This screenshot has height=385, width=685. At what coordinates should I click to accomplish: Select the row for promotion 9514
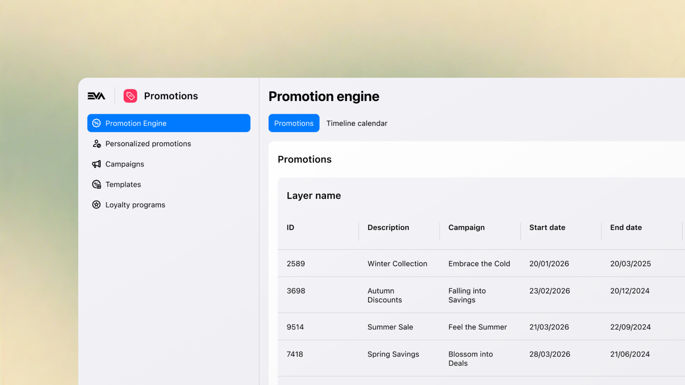[295, 327]
